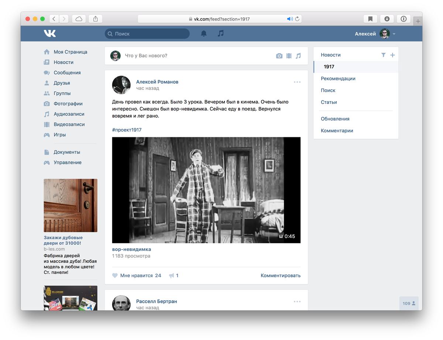Open the music note icon in header
Image resolution: width=443 pixels, height=340 pixels.
[221, 33]
